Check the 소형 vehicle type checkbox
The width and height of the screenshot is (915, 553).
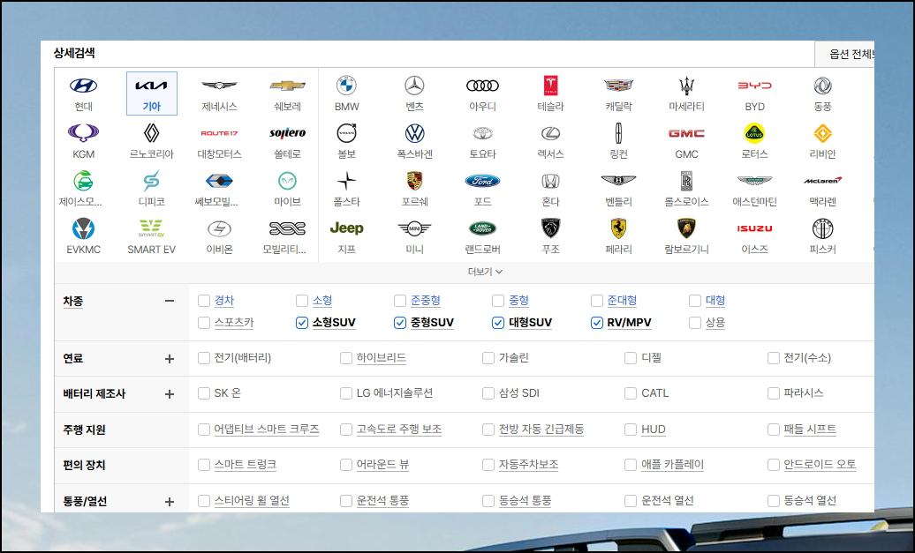[x=302, y=301]
